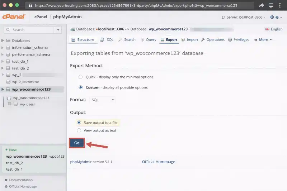
Task: Click the browser address bar URL
Action: [x=136, y=6]
